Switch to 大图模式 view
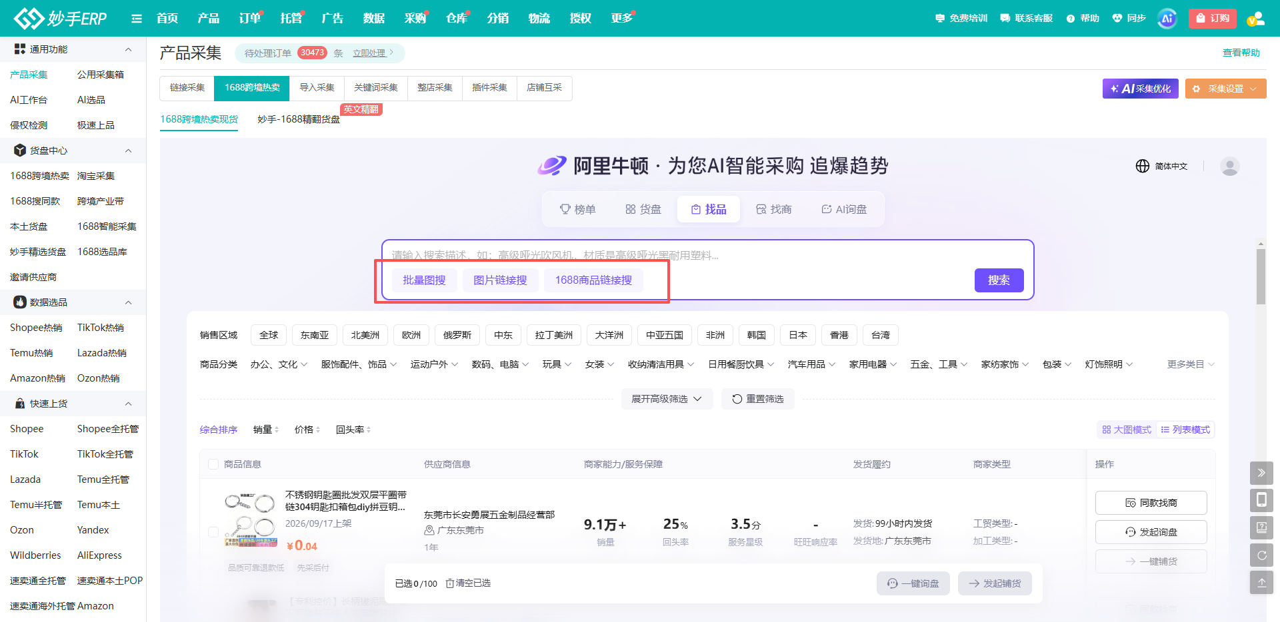This screenshot has height=622, width=1280. (x=1127, y=430)
